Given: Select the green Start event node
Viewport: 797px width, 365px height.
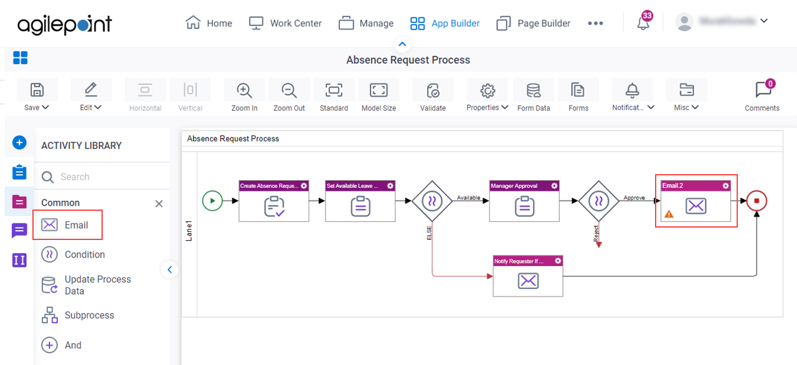Looking at the screenshot, I should tap(212, 201).
